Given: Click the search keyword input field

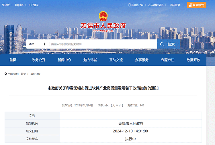Looking at the screenshot, I should [103, 44].
